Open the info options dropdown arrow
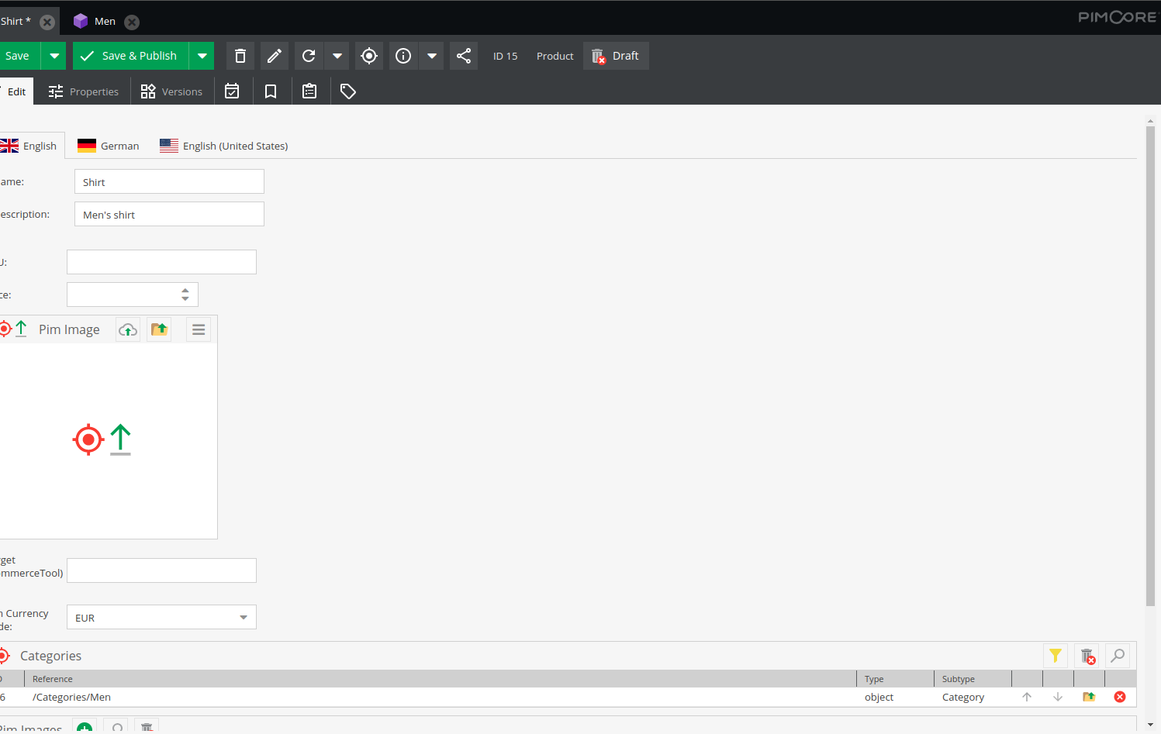This screenshot has width=1161, height=734. 431,56
